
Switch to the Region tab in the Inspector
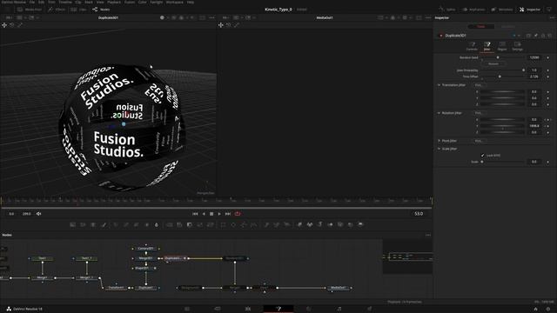pos(502,46)
